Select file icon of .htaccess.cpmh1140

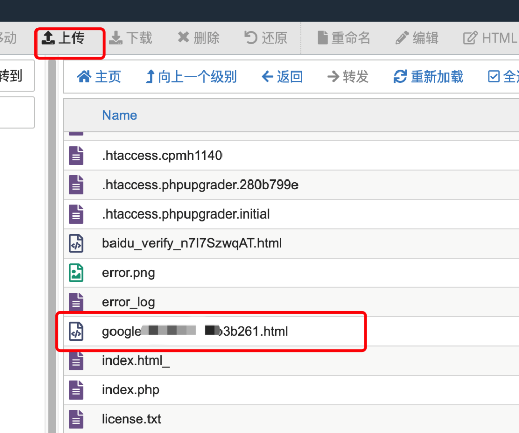pos(76,155)
